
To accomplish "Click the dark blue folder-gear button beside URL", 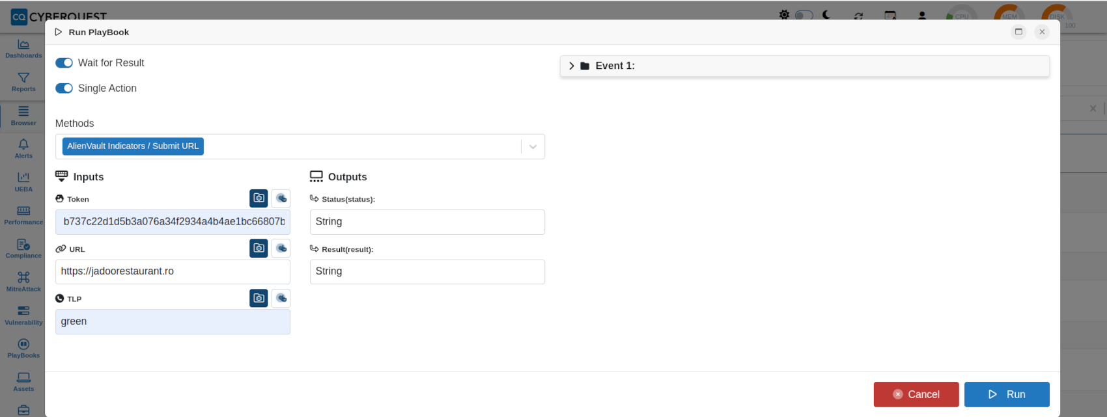I will pyautogui.click(x=259, y=249).
